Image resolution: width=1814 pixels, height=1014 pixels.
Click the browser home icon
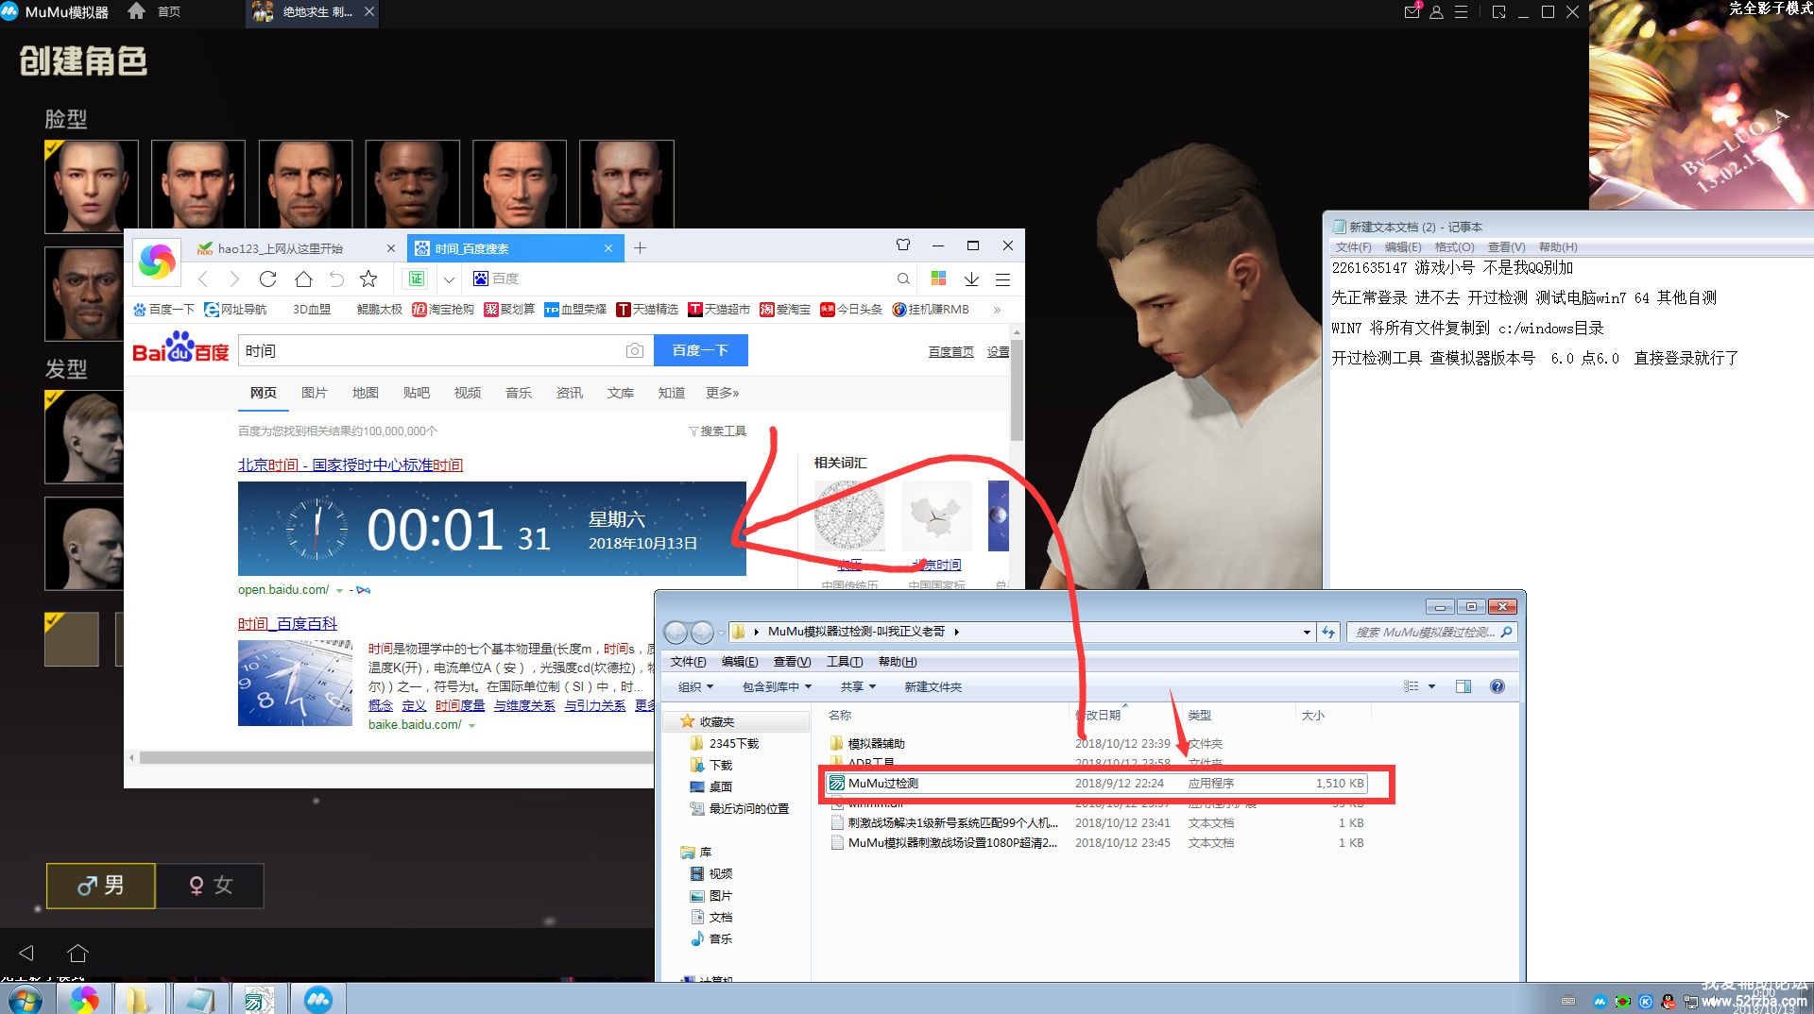(x=303, y=279)
